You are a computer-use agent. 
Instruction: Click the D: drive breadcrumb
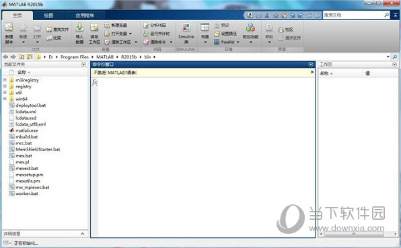point(51,57)
